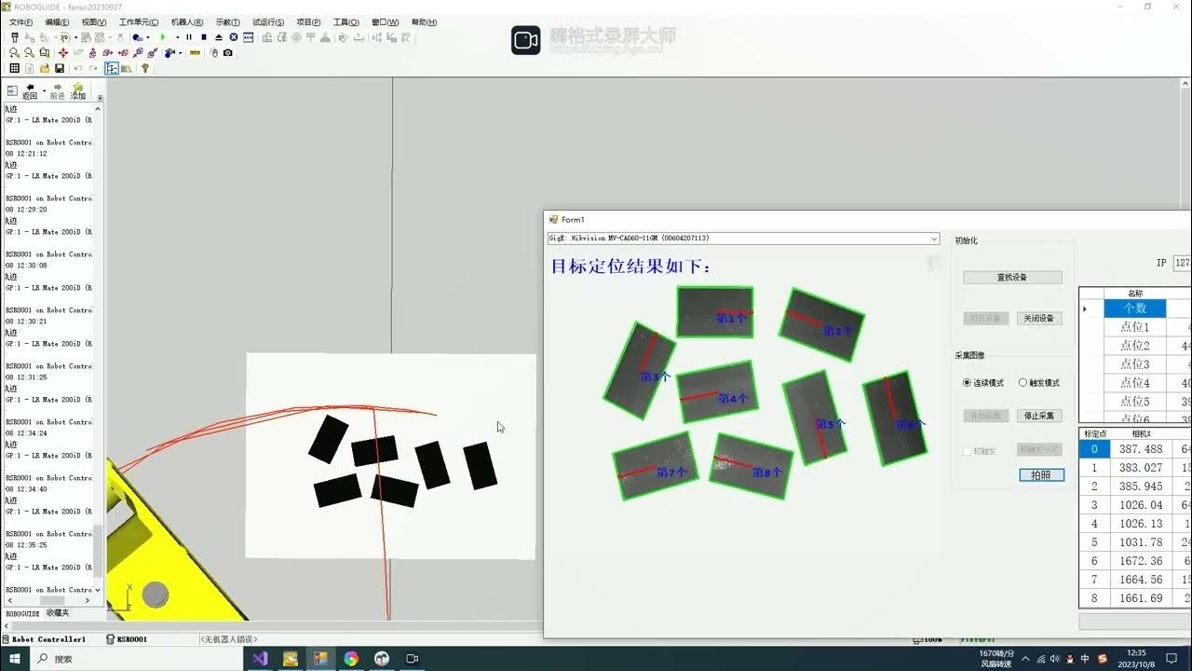Select the 点位5 table cell
Viewport: 1192px width, 671px height.
pyautogui.click(x=1134, y=402)
